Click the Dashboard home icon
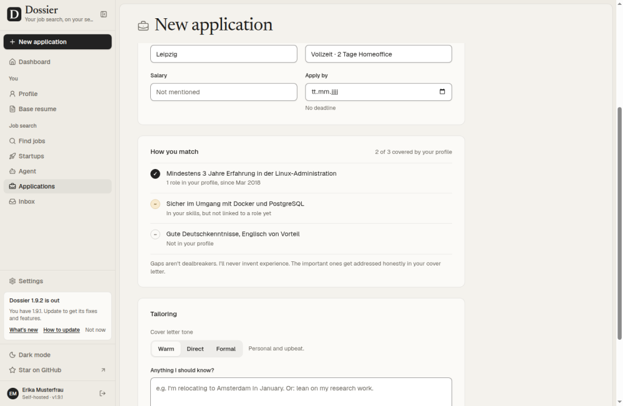The height and width of the screenshot is (406, 623). (12, 62)
